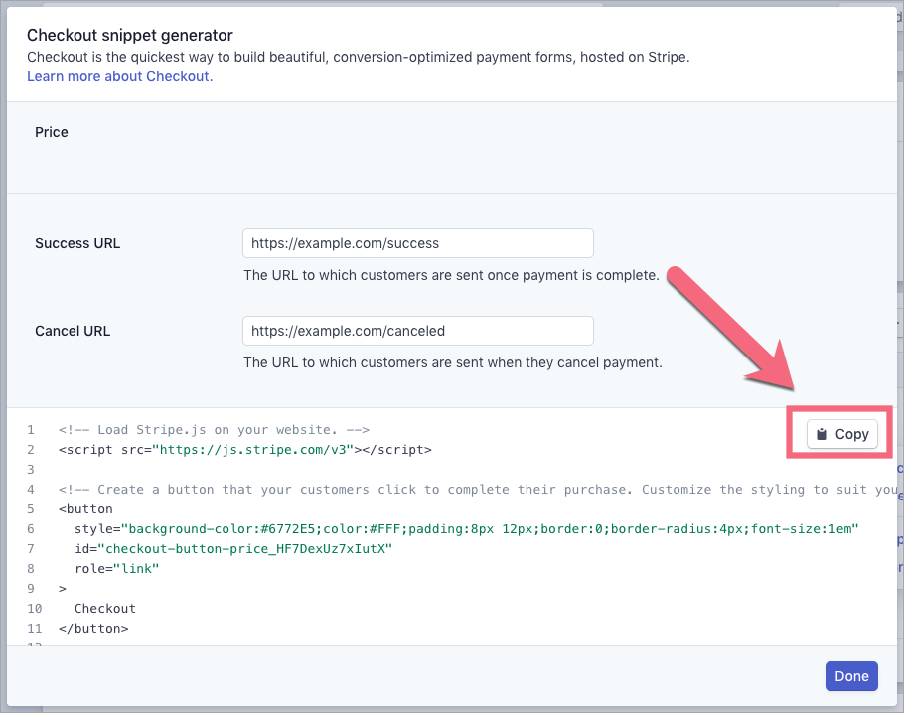Click the Checkout text in code line 10
904x713 pixels.
(x=104, y=608)
